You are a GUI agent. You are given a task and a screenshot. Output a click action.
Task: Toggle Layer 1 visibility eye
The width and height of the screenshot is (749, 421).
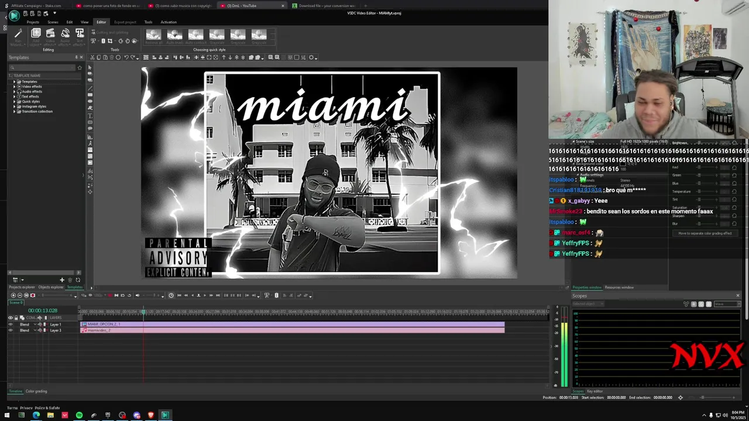[10, 324]
